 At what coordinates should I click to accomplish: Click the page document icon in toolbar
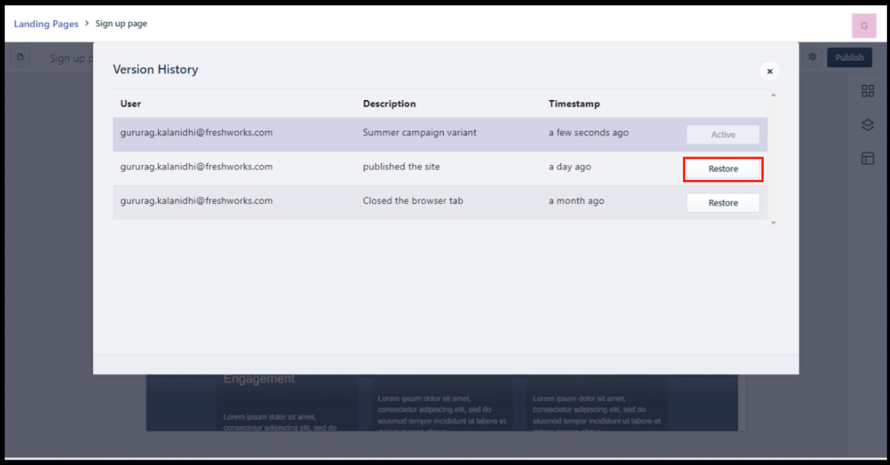tap(20, 57)
